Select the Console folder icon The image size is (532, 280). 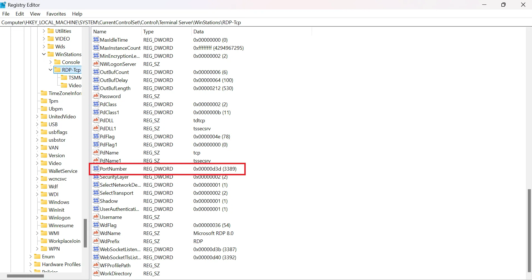pyautogui.click(x=57, y=62)
